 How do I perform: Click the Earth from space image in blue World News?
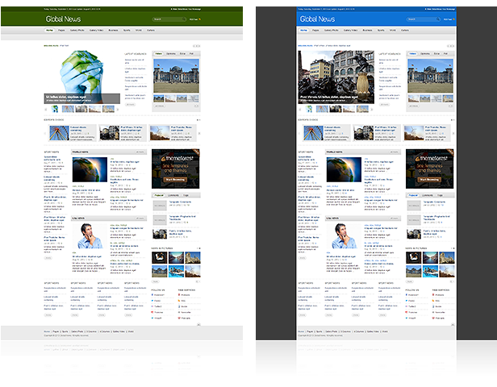click(x=340, y=169)
